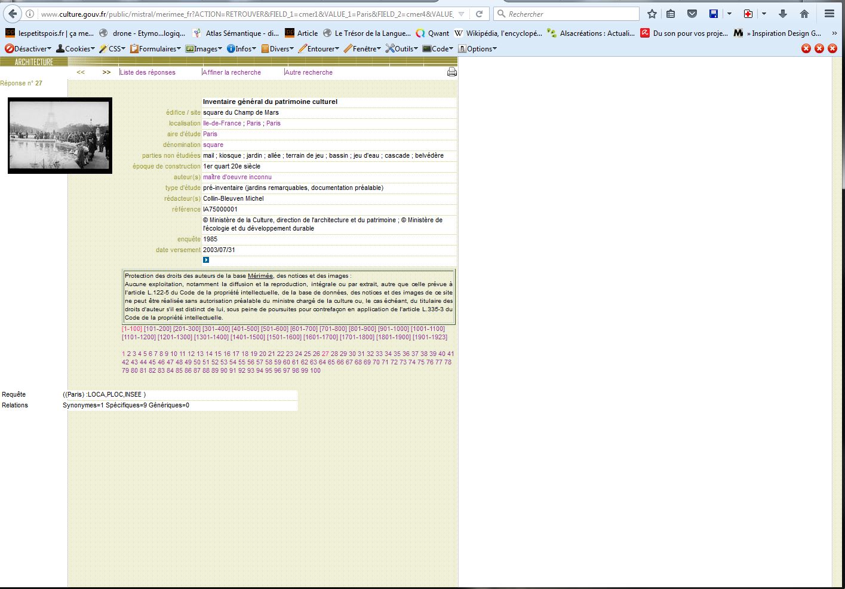
Task: Go to the browser home page icon
Action: point(804,14)
